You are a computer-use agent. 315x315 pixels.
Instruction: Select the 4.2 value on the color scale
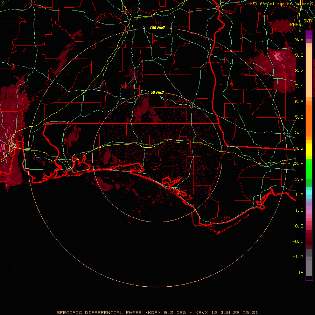click(299, 148)
